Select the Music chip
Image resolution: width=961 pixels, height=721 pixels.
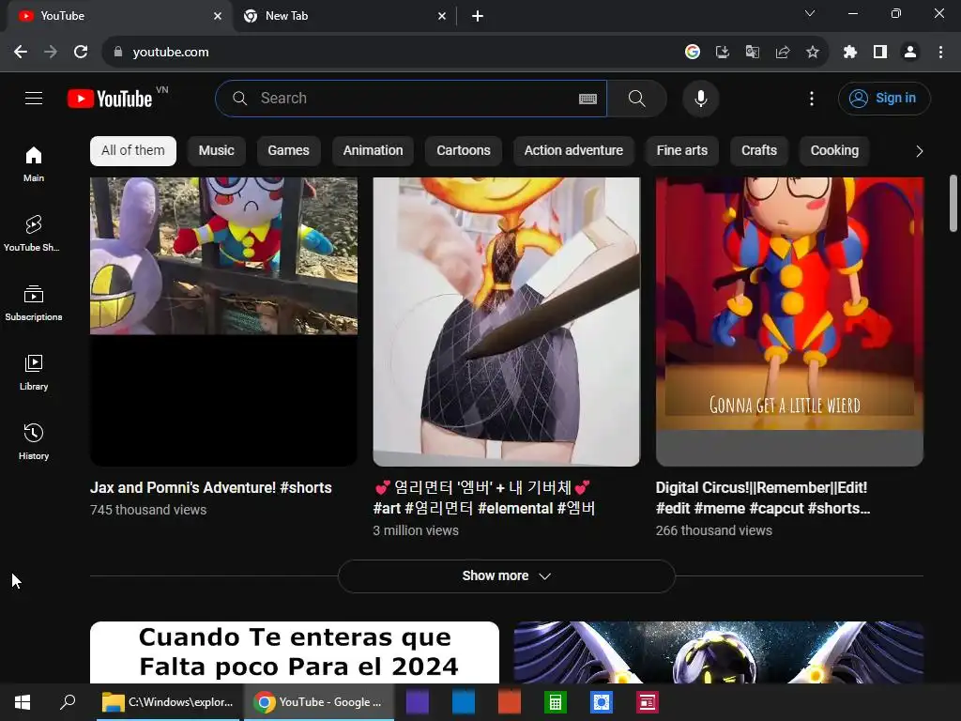pyautogui.click(x=217, y=151)
